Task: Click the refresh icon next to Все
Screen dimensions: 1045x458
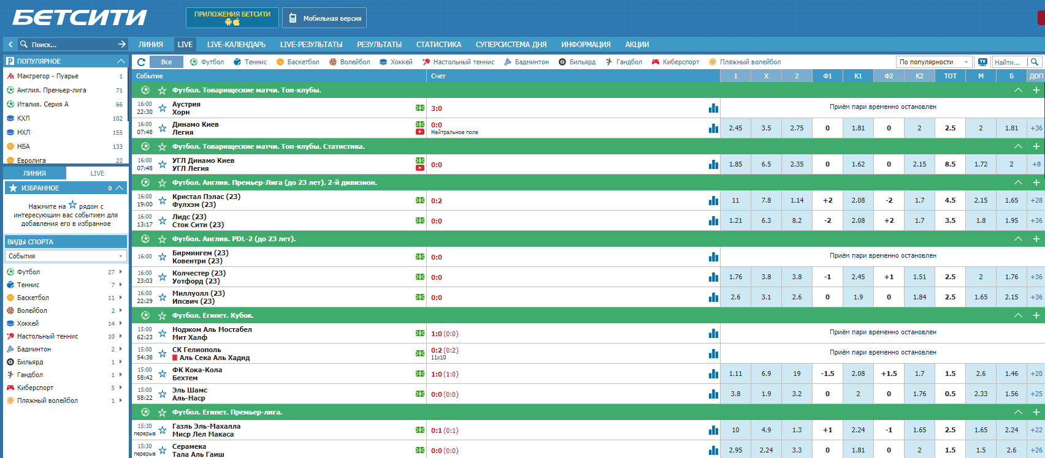Action: (142, 62)
